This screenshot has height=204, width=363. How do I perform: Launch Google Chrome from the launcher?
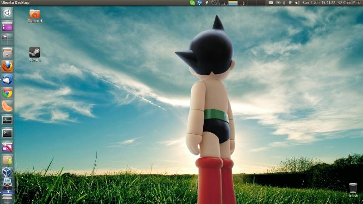7,93
